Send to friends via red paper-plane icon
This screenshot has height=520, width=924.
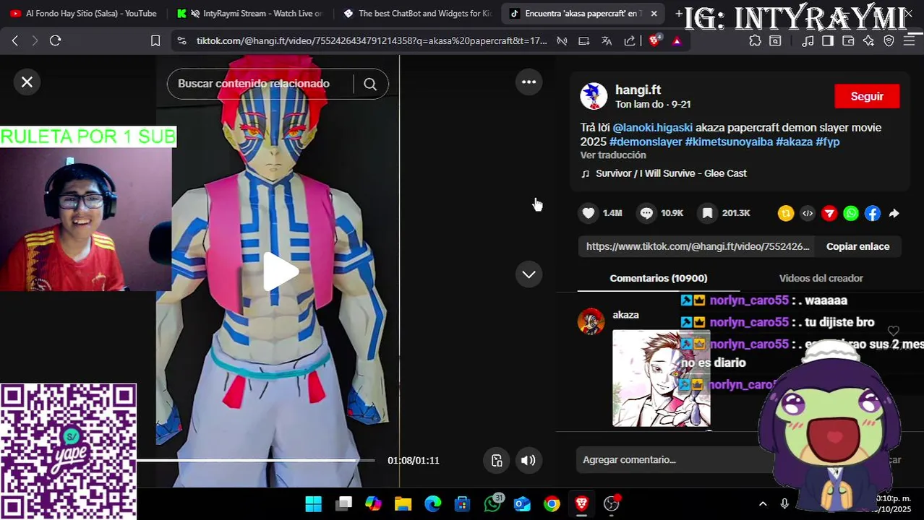(x=829, y=213)
